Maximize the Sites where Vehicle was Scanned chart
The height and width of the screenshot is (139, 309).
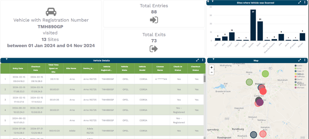(x=299, y=2)
